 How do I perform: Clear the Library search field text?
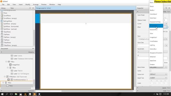(30, 8)
